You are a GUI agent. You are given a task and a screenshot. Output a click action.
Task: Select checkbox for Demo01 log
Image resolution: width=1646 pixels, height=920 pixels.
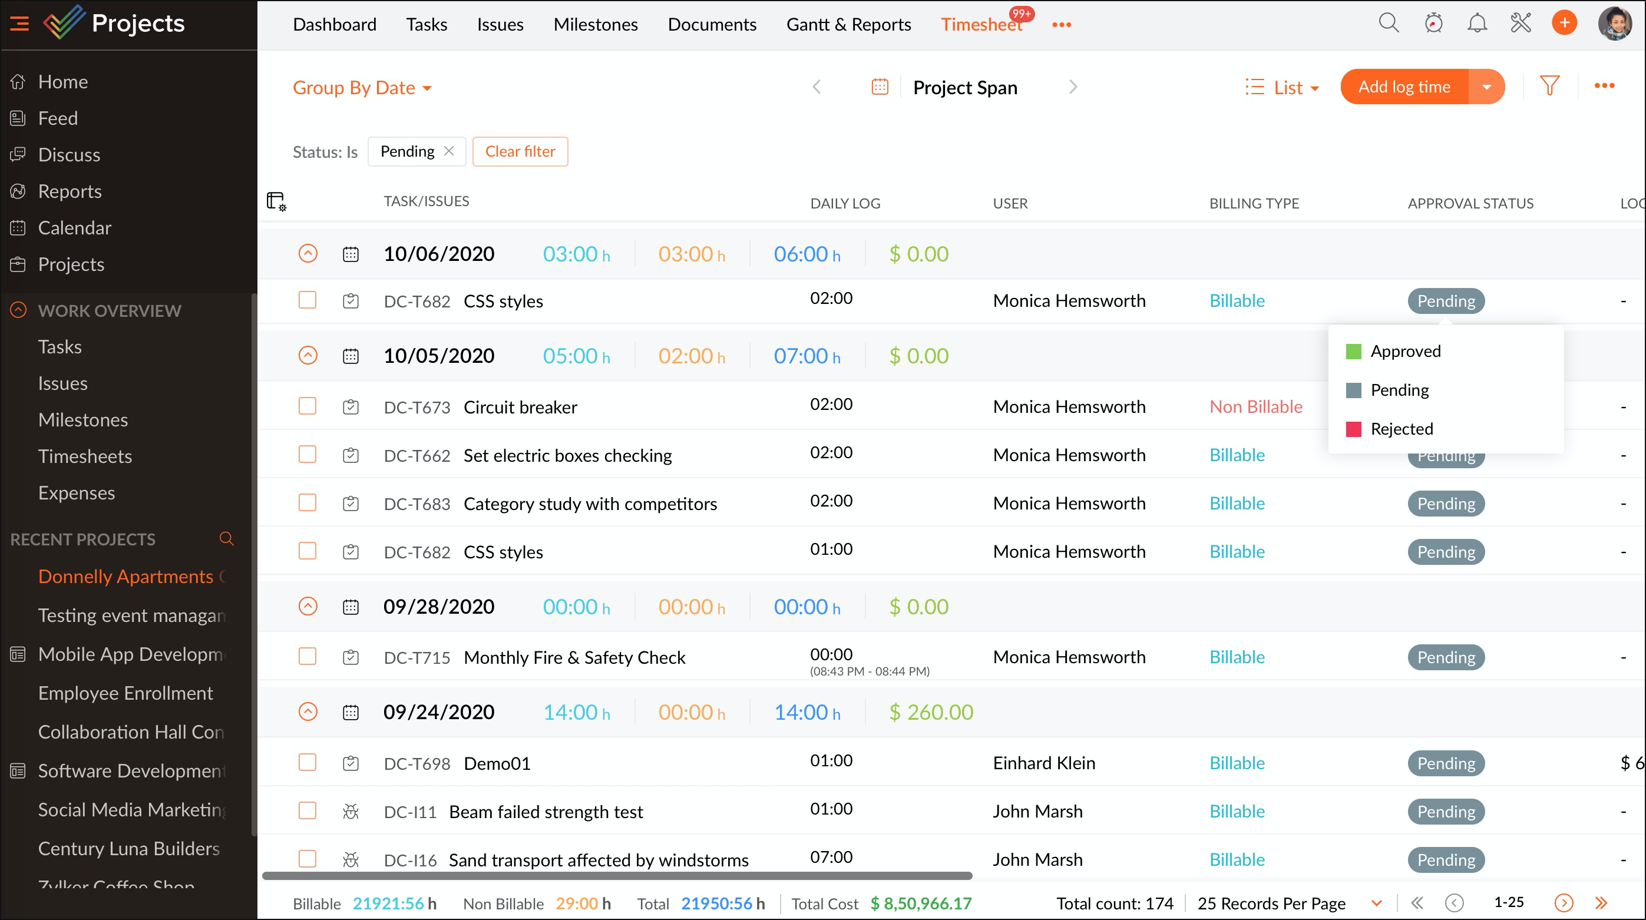(x=308, y=762)
